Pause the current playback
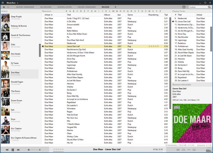The image size is (213, 153). point(13,150)
